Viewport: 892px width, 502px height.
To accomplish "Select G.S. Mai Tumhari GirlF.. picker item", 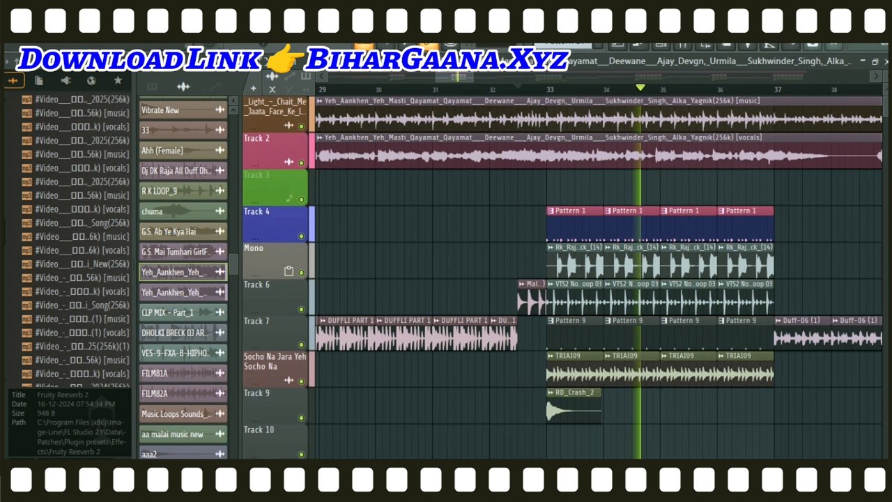I will click(x=183, y=252).
